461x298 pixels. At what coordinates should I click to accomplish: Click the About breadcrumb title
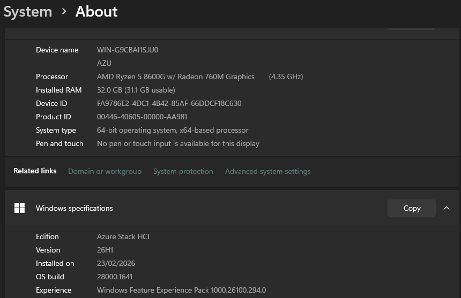pyautogui.click(x=96, y=12)
